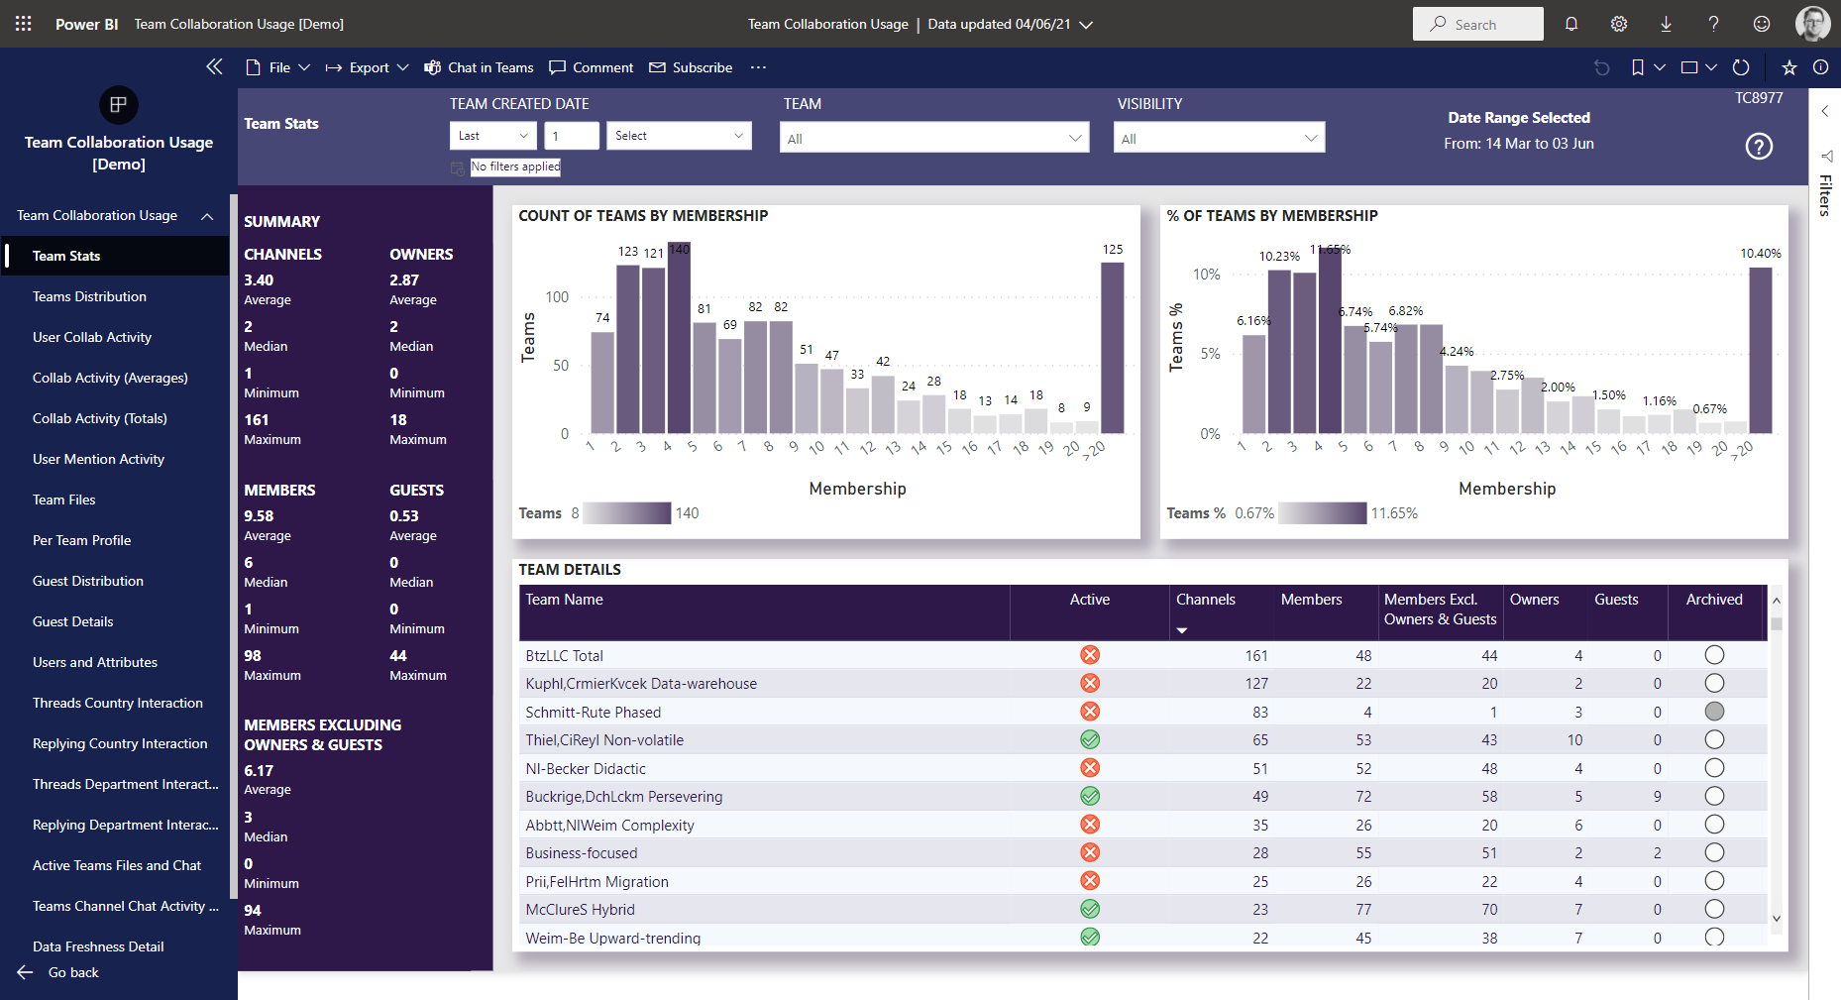Viewport: 1841px width, 1000px height.
Task: Click Go back link
Action: pos(73,972)
